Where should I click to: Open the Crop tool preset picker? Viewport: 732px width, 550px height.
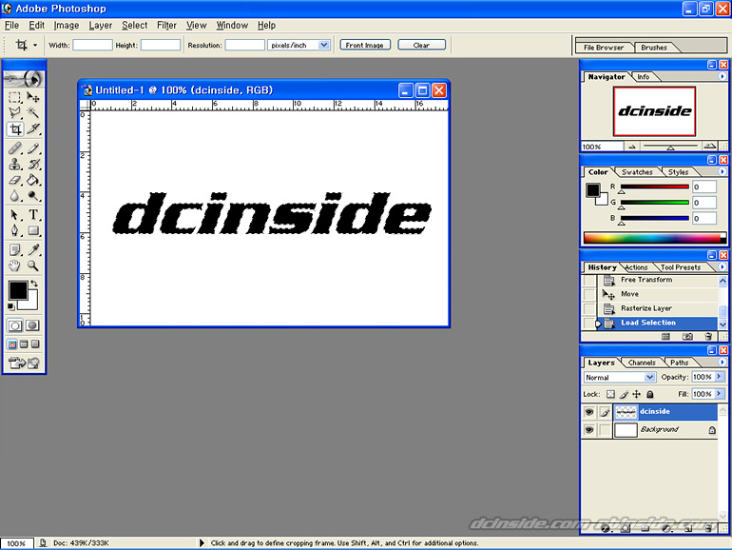(x=35, y=46)
